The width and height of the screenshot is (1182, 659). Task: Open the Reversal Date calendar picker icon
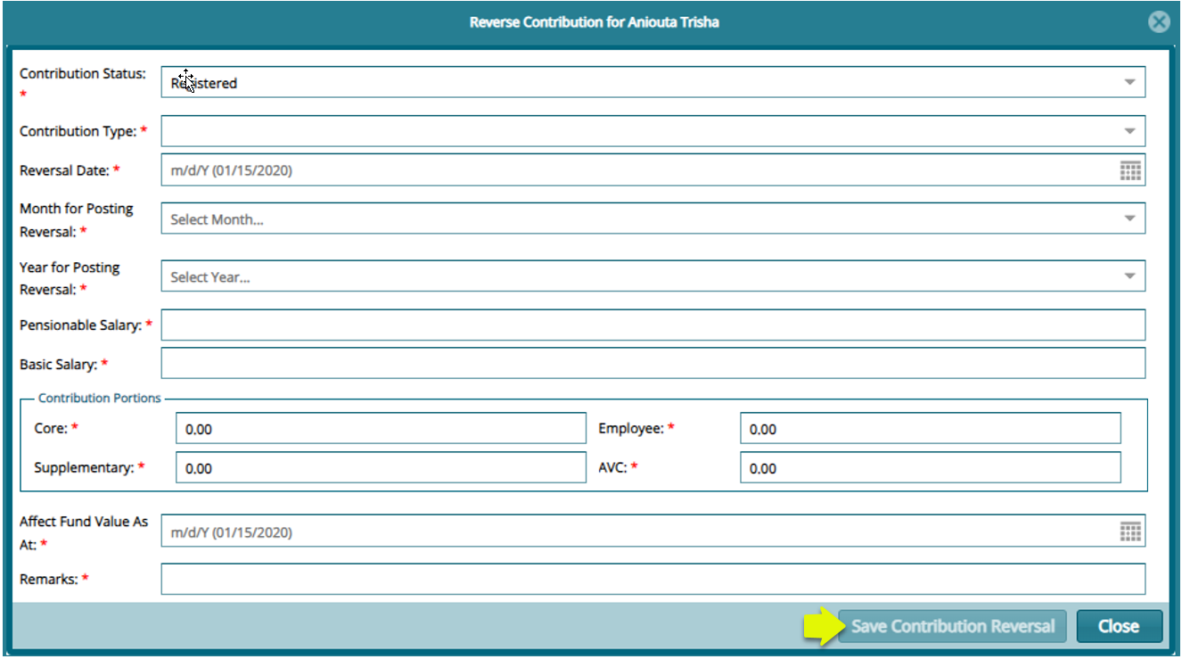(1129, 170)
